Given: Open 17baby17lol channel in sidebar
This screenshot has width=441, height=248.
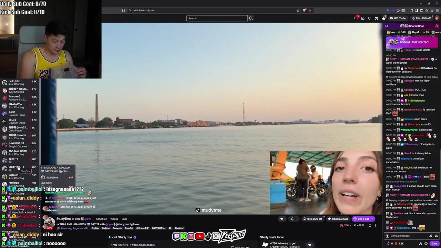Looking at the screenshot, I should pyautogui.click(x=19, y=106).
